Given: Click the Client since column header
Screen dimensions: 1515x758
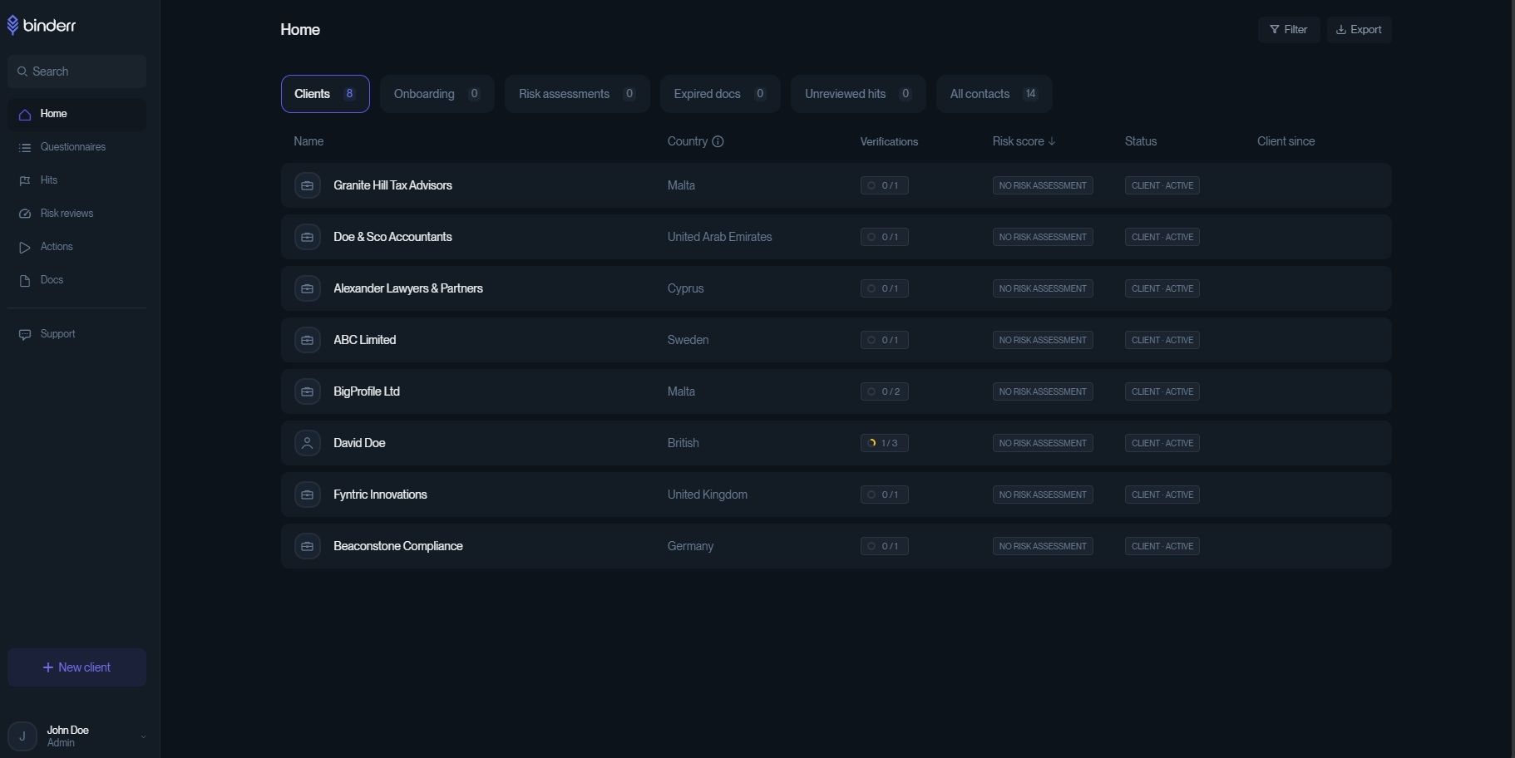Looking at the screenshot, I should coord(1286,141).
